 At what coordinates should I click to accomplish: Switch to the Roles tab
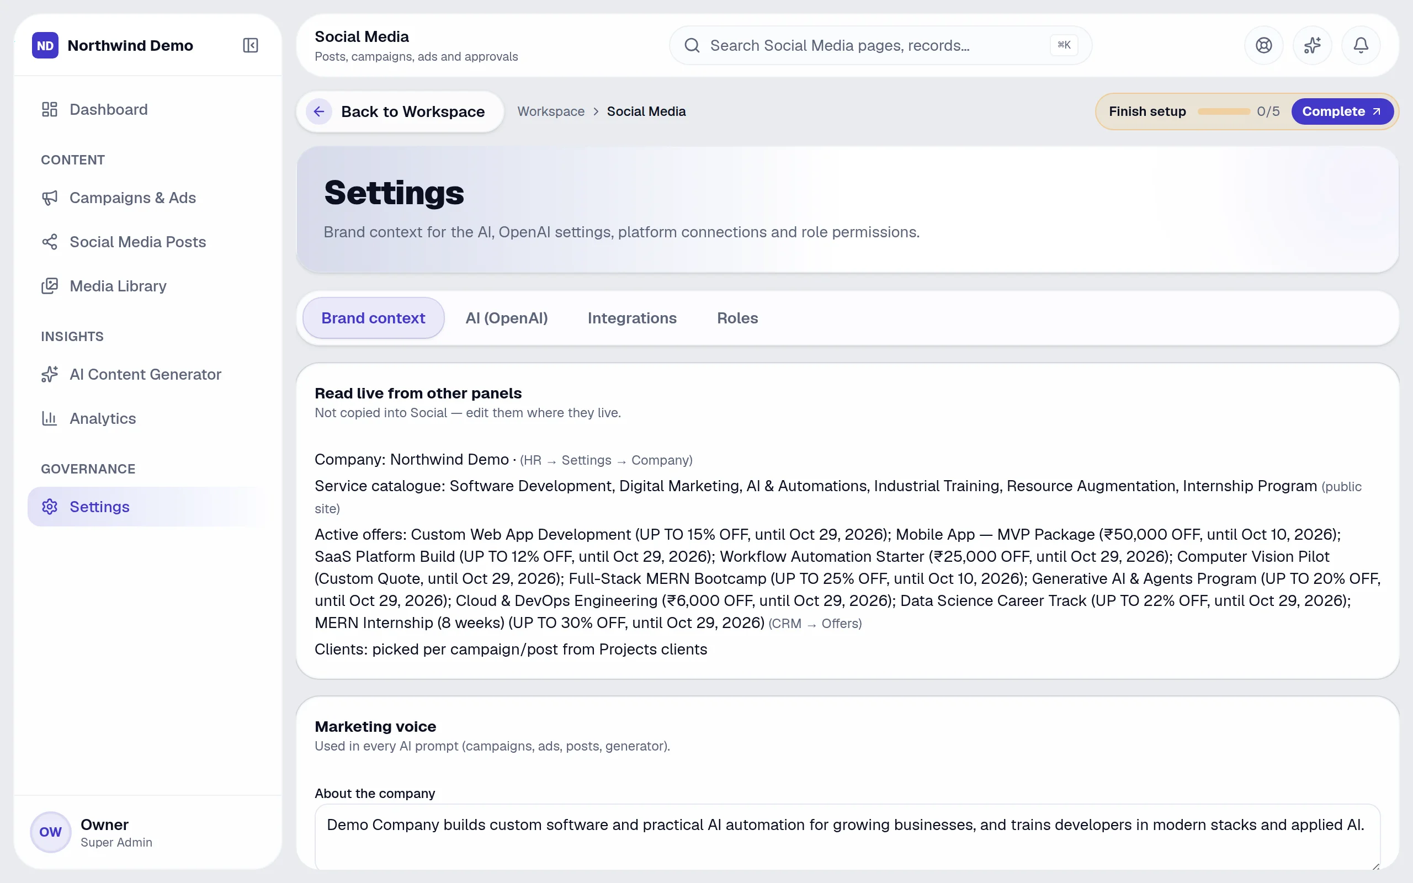pyautogui.click(x=737, y=318)
